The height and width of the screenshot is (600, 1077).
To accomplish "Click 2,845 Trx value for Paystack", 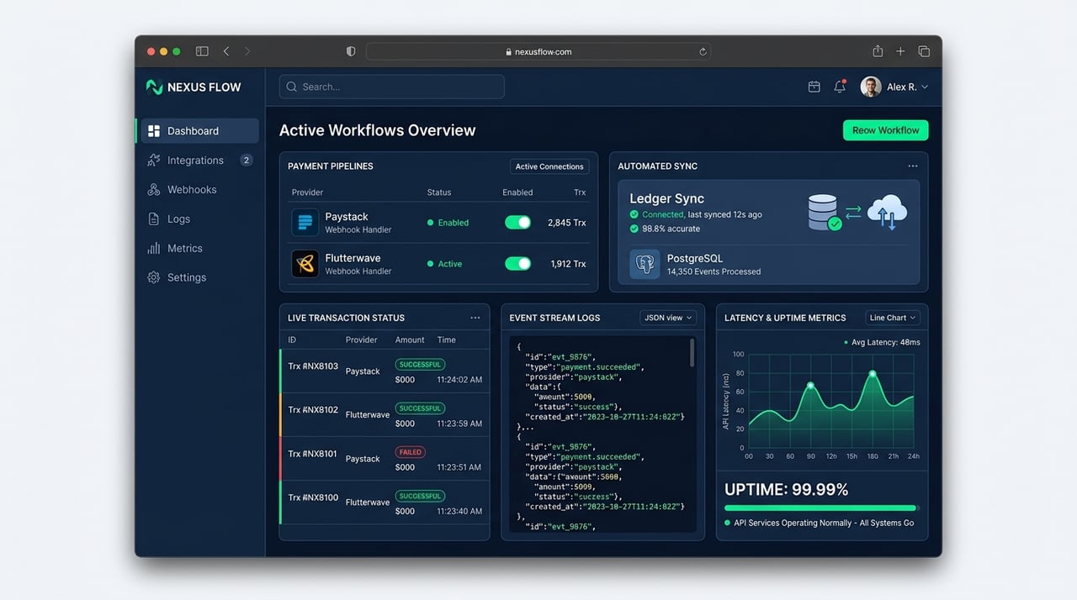I will [566, 223].
